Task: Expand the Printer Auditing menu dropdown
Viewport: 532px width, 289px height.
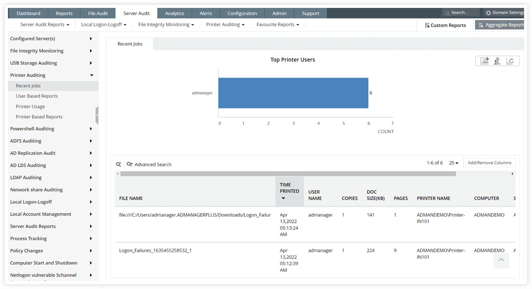Action: tap(225, 24)
